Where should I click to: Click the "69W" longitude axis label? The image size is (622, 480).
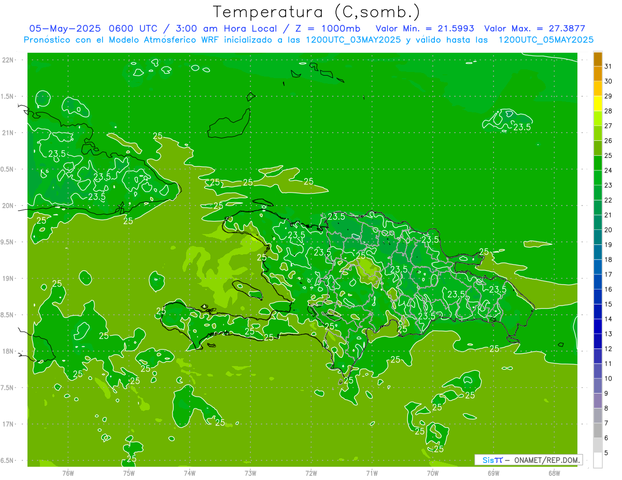493,473
